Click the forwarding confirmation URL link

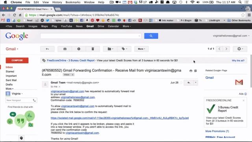(120, 118)
